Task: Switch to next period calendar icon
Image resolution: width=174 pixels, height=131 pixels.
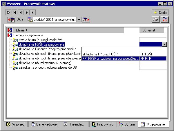Action: pos(86,20)
